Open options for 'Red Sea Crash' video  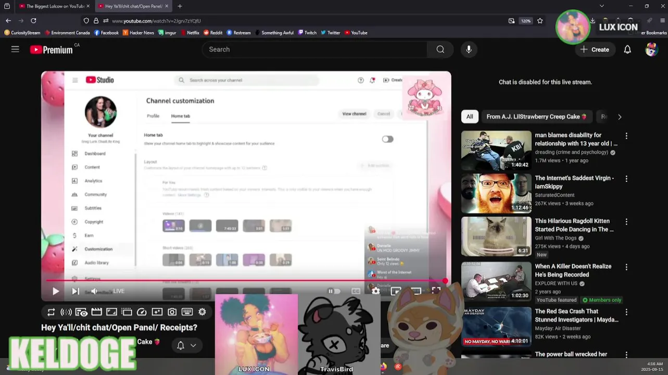pyautogui.click(x=626, y=312)
